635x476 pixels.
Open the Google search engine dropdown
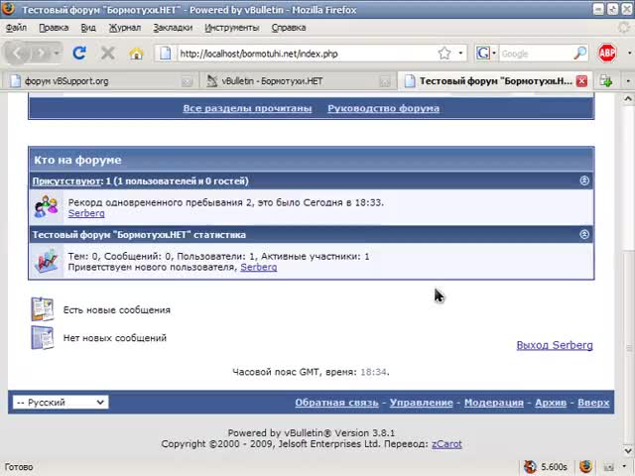(485, 54)
